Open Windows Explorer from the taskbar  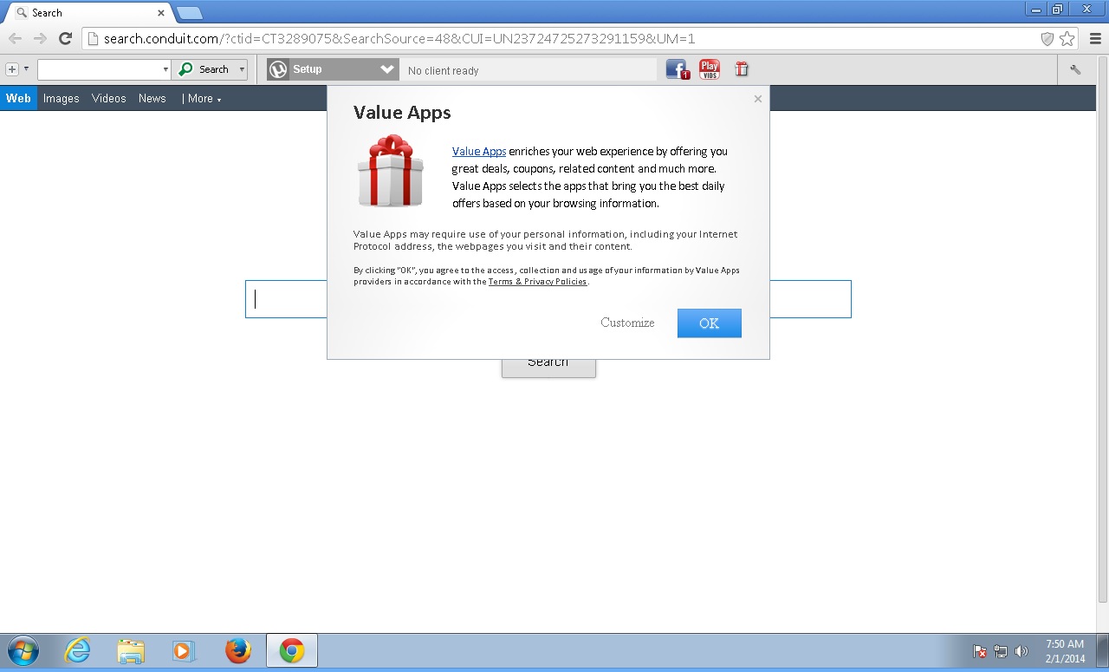[131, 650]
